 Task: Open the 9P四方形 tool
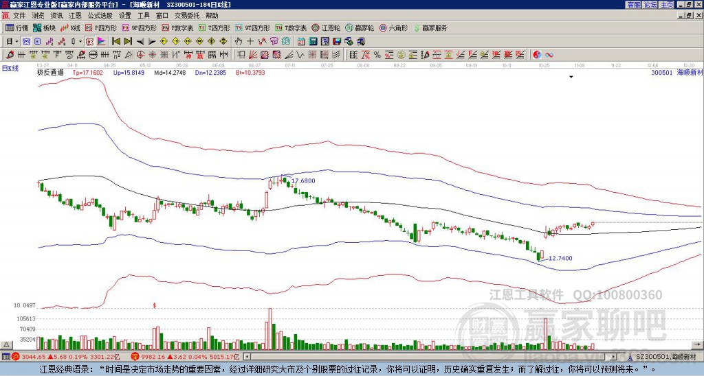(x=139, y=27)
